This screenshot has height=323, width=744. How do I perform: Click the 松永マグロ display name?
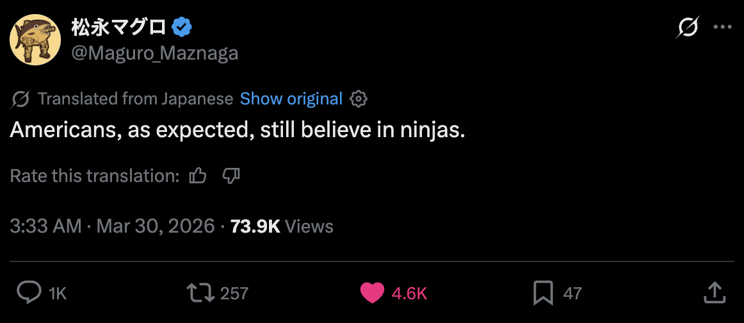tap(119, 28)
